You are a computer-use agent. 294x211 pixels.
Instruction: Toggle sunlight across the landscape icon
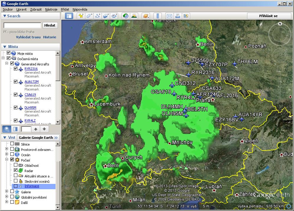[x=134, y=16]
